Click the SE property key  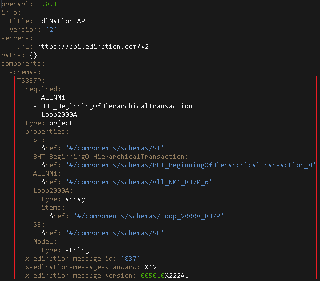[x=39, y=225]
